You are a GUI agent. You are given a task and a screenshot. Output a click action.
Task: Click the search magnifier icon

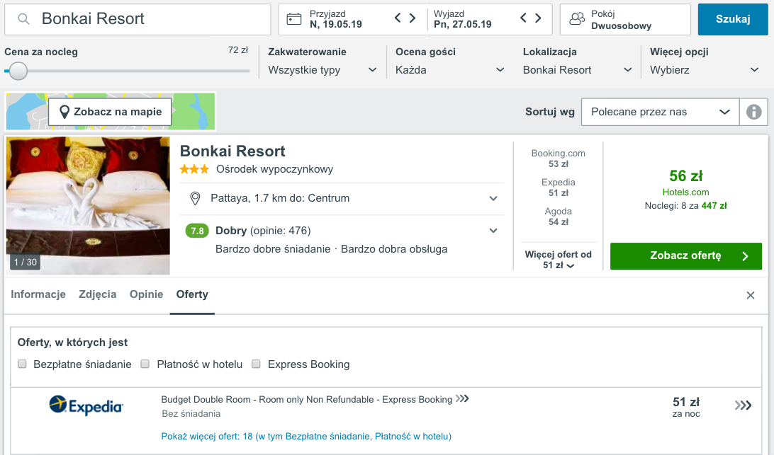[x=23, y=19]
